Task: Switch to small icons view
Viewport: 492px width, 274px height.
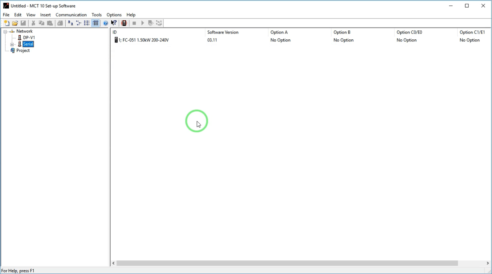Action: point(79,23)
